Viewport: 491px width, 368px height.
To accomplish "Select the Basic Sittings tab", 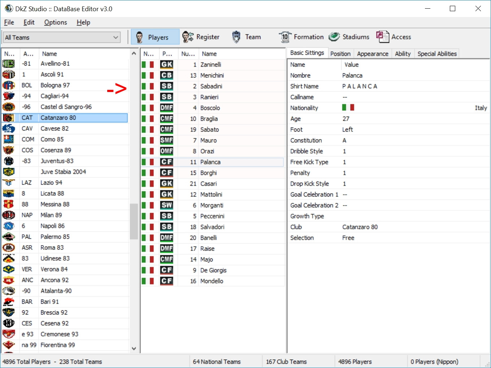I will 307,53.
